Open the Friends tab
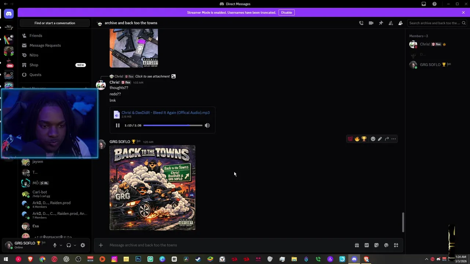Image resolution: width=470 pixels, height=264 pixels. 54,36
